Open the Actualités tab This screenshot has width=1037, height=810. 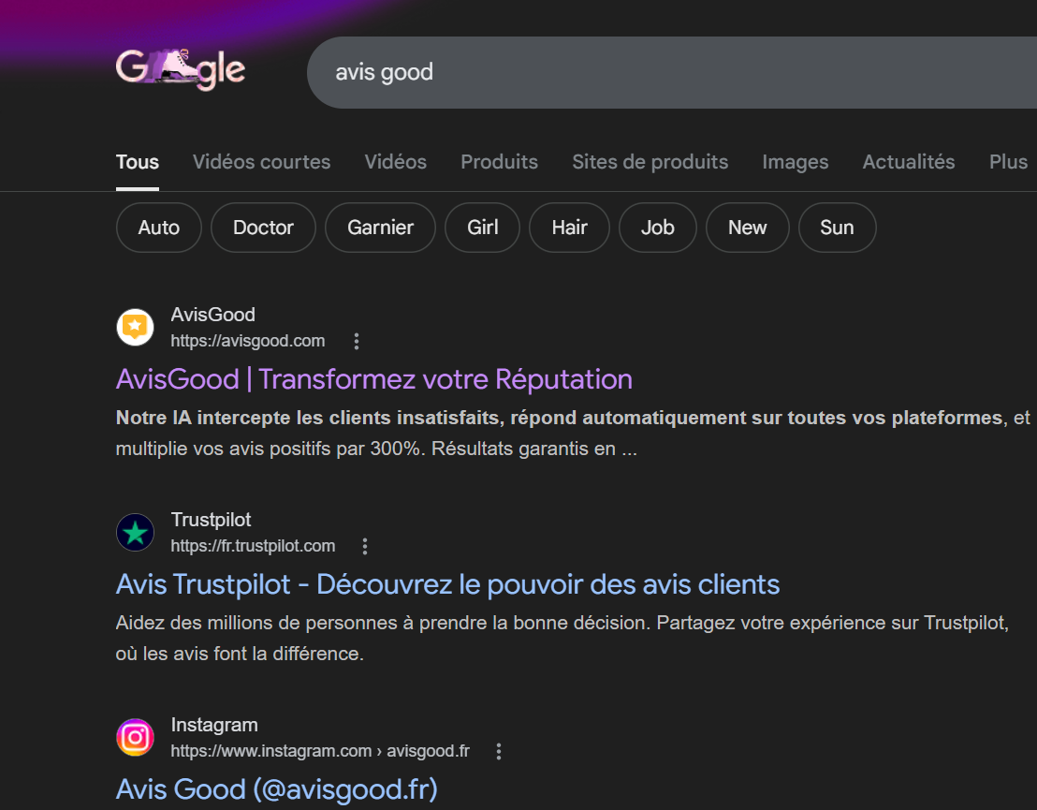click(x=908, y=162)
